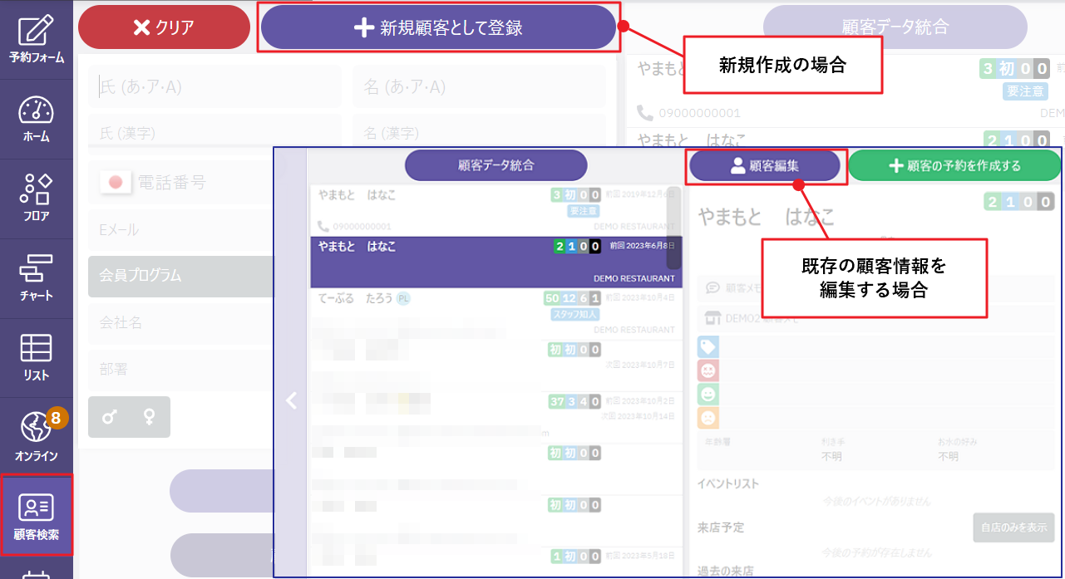Open the Japan flag country selector
This screenshot has height=579, width=1065.
[x=116, y=182]
